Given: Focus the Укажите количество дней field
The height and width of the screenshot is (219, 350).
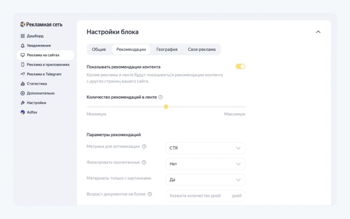Looking at the screenshot, I should [205, 196].
